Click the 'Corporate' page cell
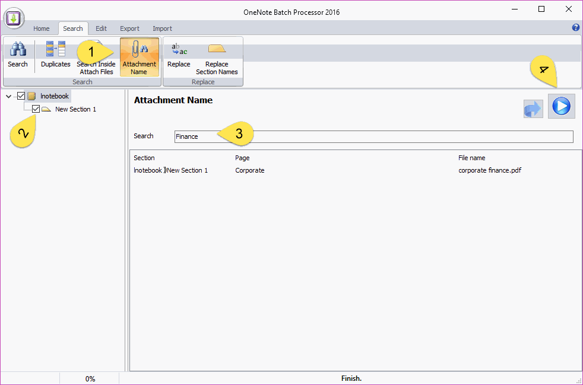The width and height of the screenshot is (583, 385). point(250,170)
